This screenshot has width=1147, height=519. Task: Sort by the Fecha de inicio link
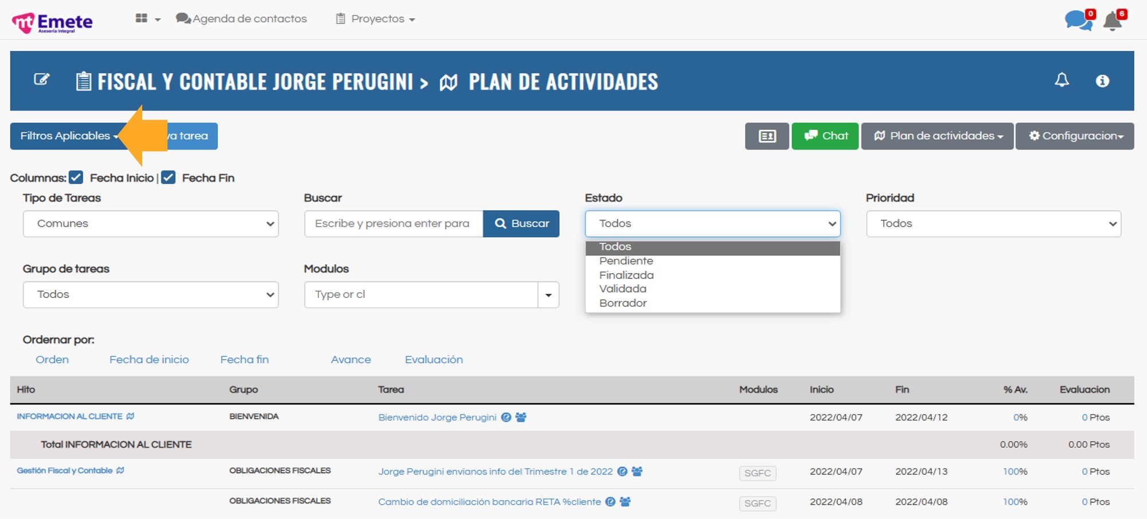point(149,360)
